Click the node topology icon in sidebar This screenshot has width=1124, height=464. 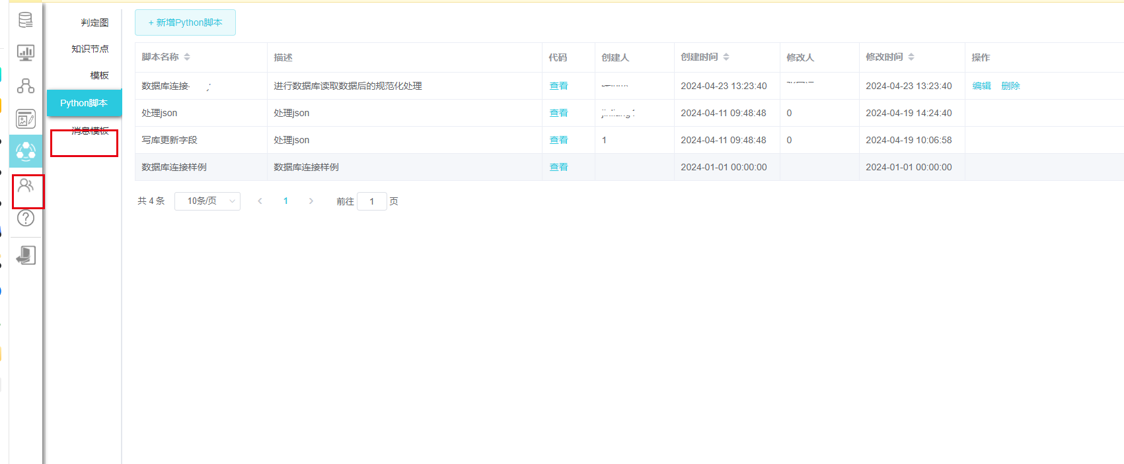[26, 86]
